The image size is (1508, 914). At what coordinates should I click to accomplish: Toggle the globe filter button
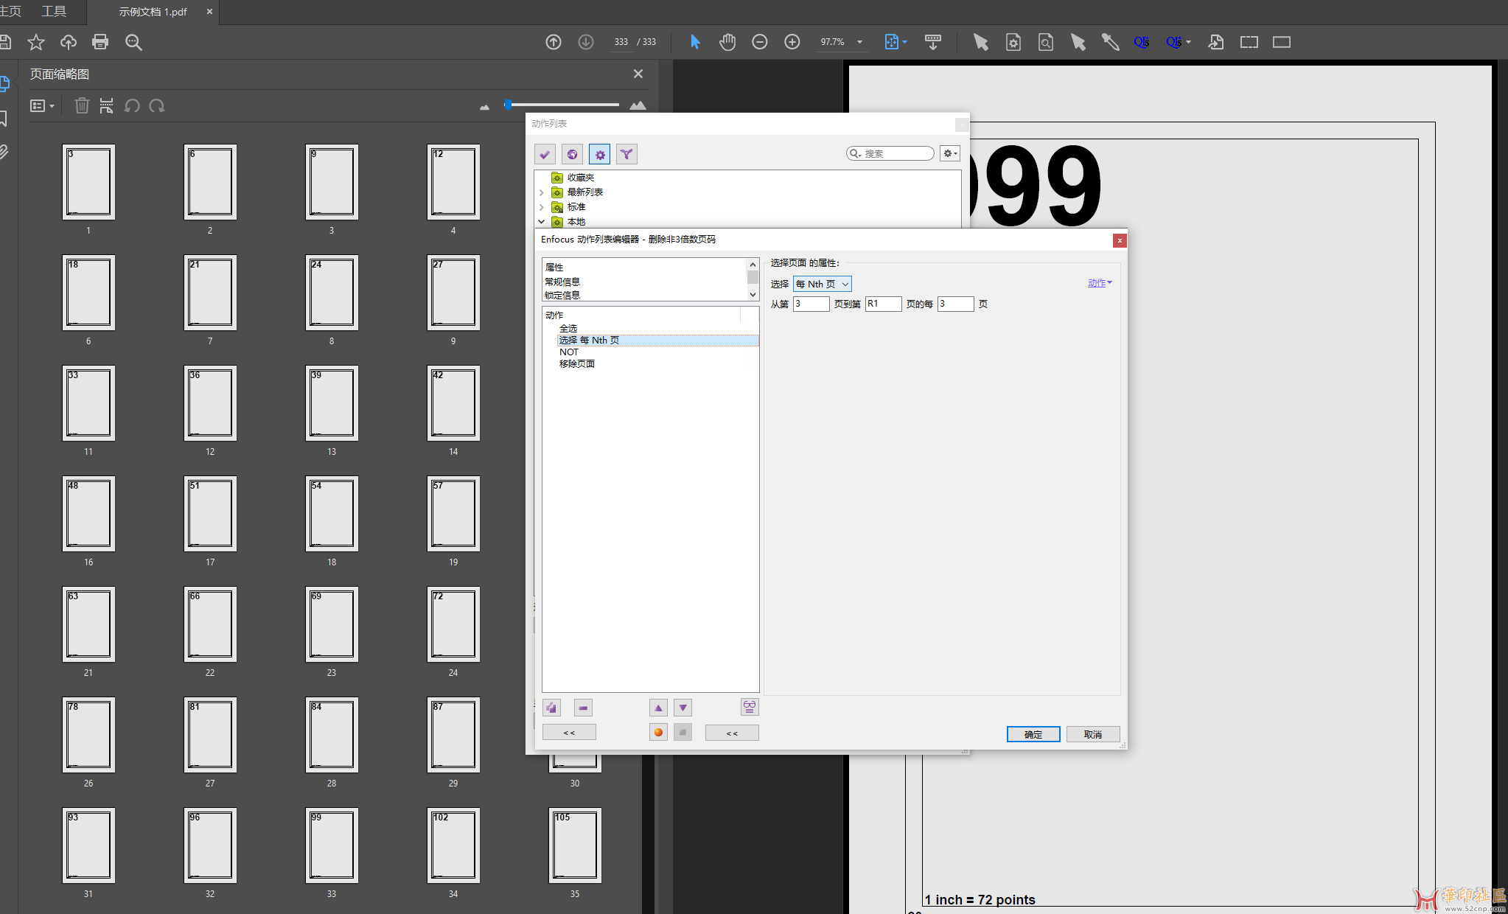(x=572, y=154)
